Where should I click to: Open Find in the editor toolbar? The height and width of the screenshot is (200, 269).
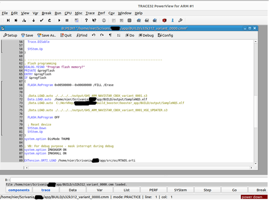pyautogui.click(x=82, y=35)
